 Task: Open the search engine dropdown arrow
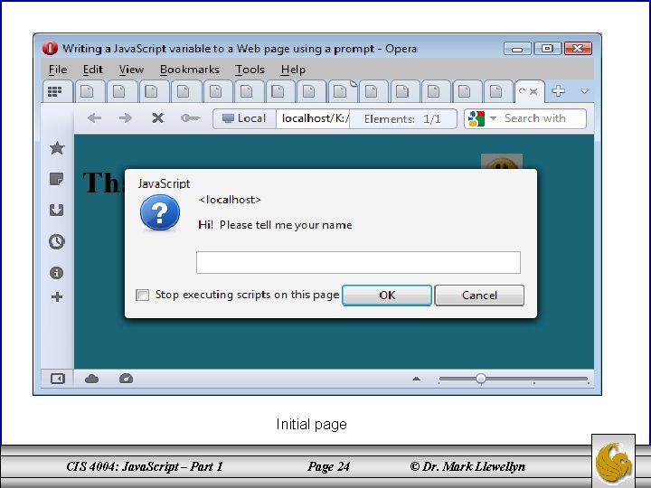tap(494, 118)
